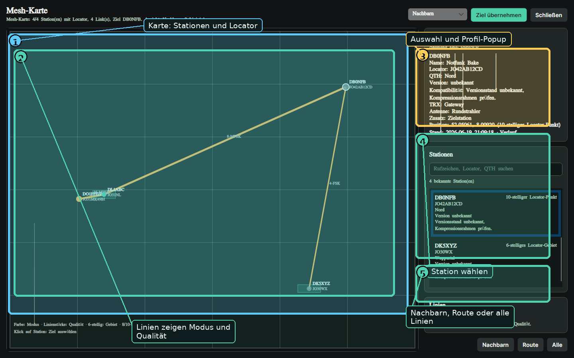
Task: Click the Mesh-Karte title heading
Action: tap(27, 11)
